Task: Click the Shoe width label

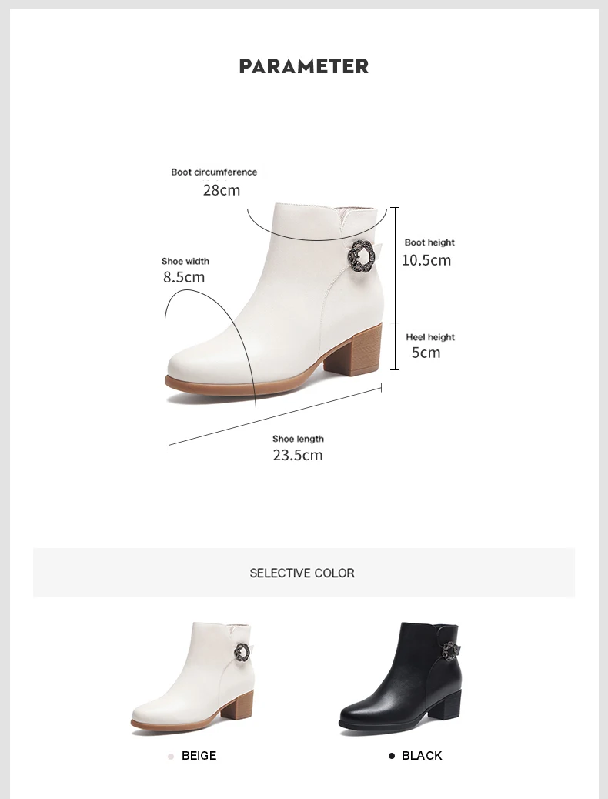Action: [x=185, y=262]
